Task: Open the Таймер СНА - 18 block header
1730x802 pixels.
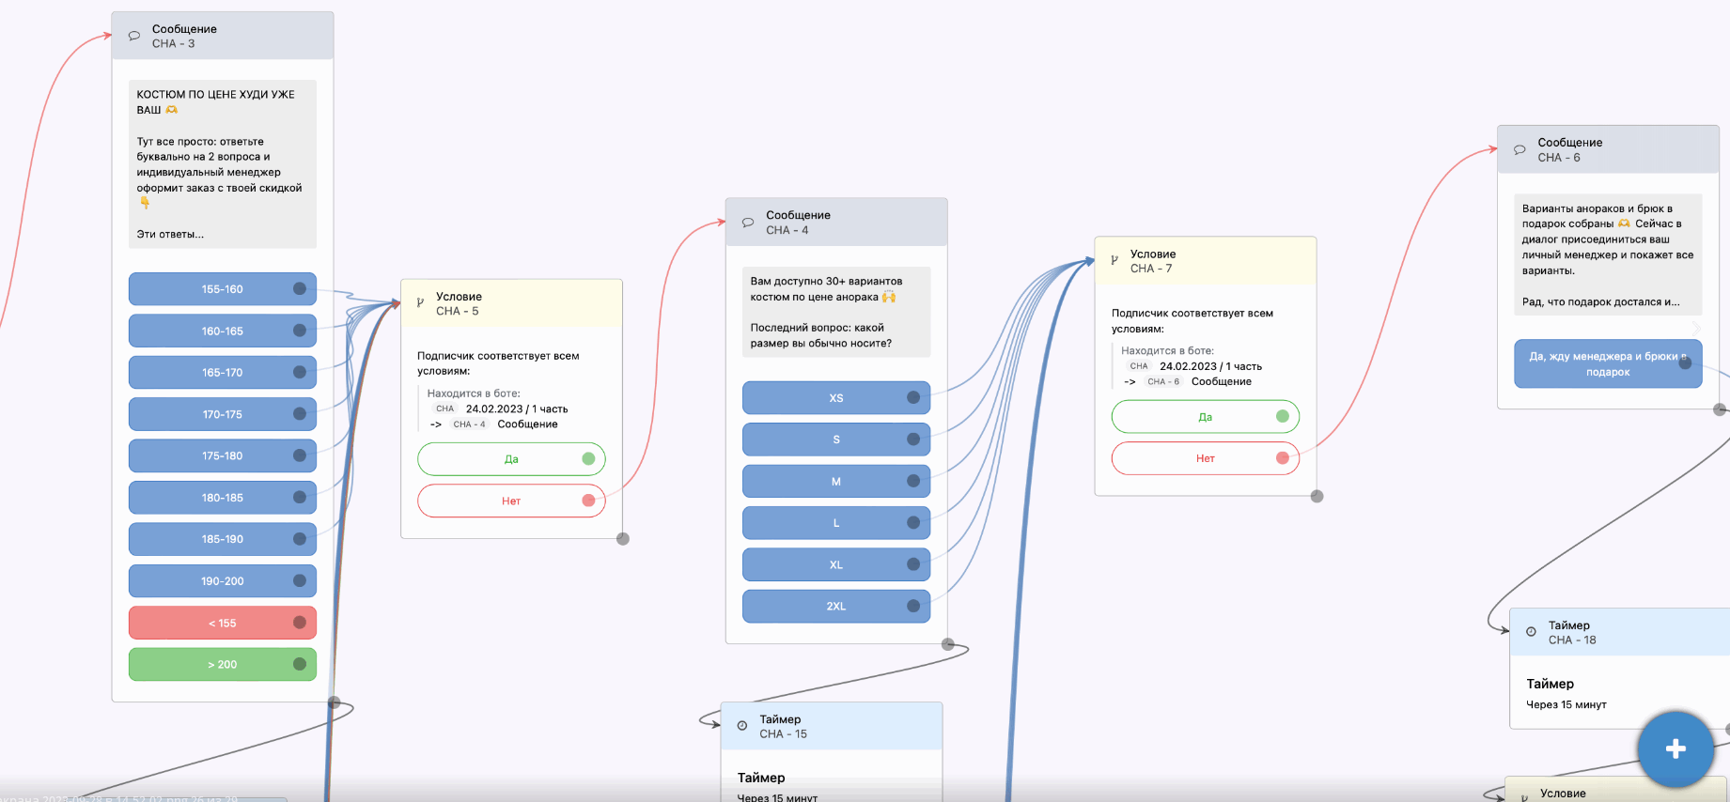Action: (1620, 632)
